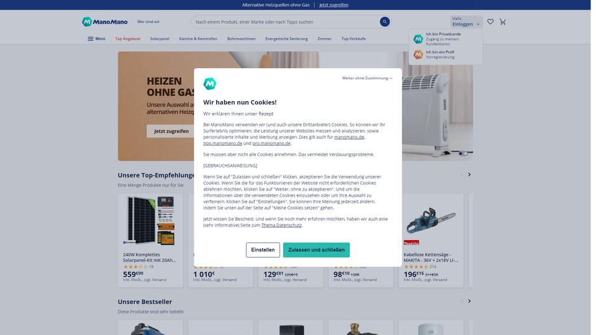Viewport: 596px width, 335px height.
Task: Click the blue search magnifier icon
Action: point(385,22)
